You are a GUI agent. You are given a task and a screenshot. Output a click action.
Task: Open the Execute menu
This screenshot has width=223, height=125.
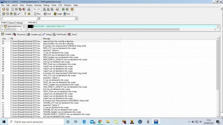pos(38,5)
